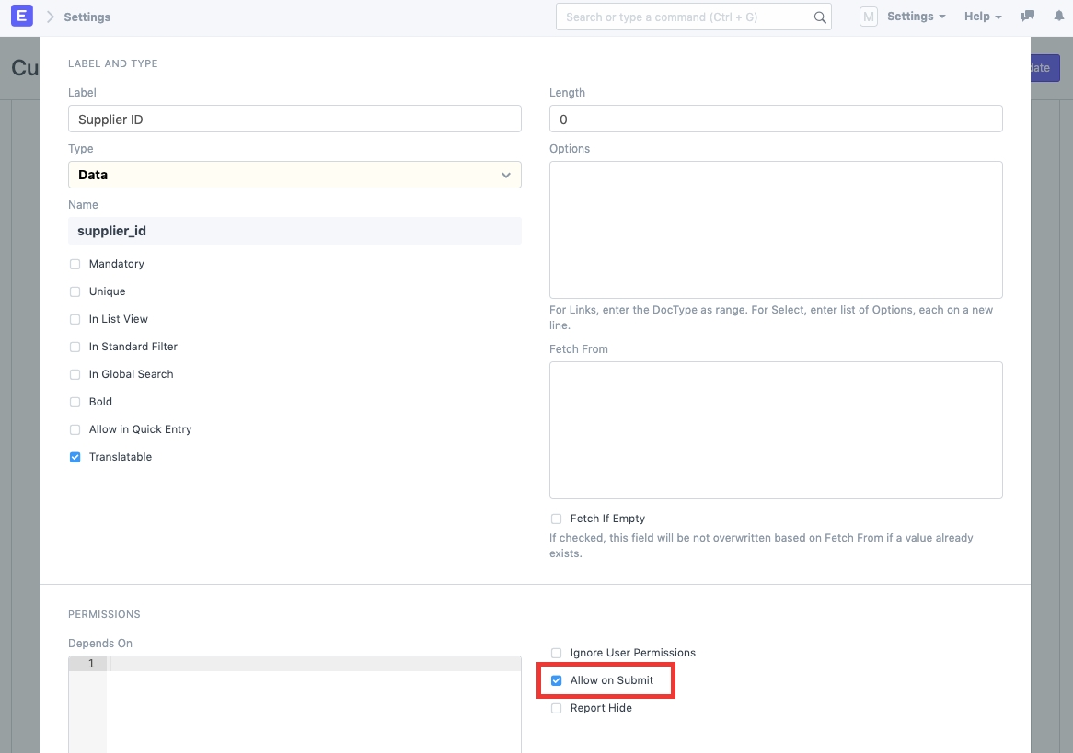Click the ERPNext home logo icon
Viewport: 1073px width, 753px height.
(21, 17)
